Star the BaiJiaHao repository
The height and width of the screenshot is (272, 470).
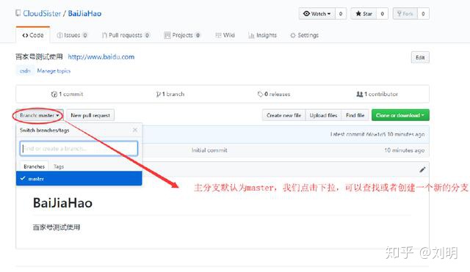coord(364,13)
